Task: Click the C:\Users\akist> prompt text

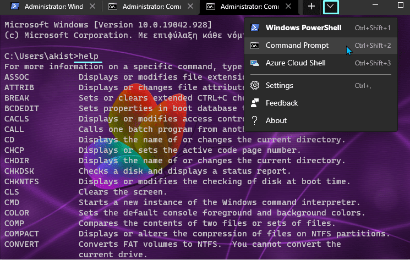Action: point(41,56)
